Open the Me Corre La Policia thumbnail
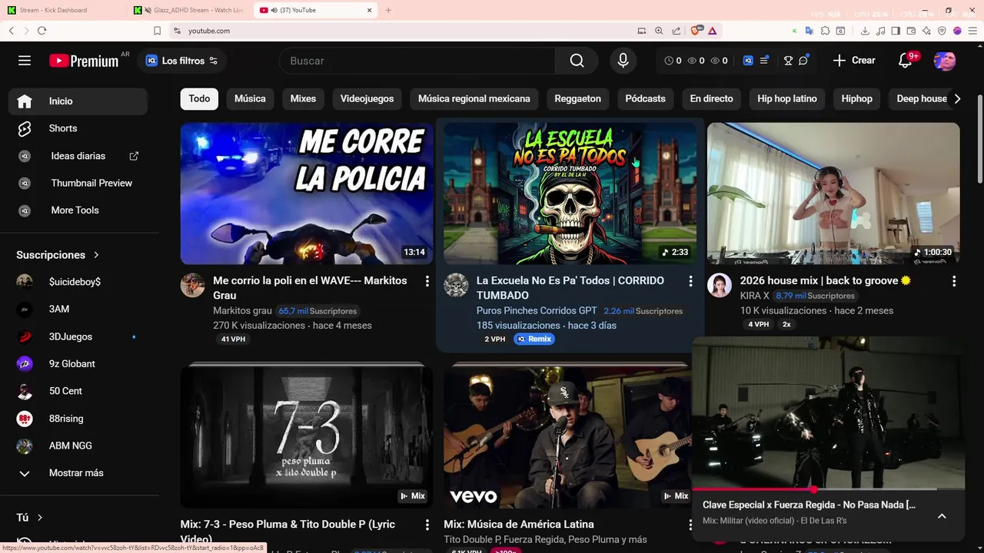 pos(307,194)
